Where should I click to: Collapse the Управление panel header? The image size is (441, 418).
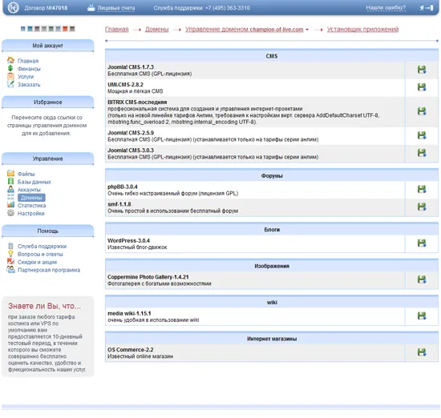pos(48,159)
